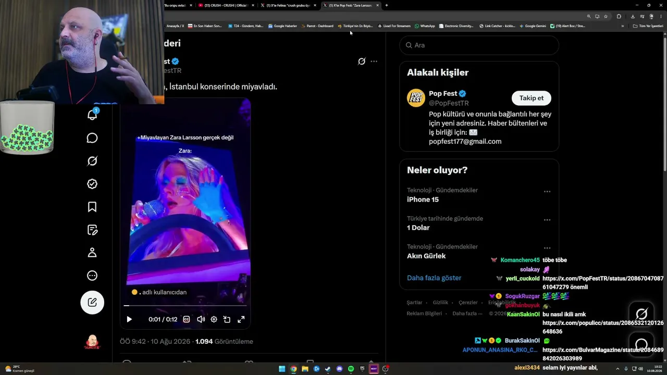Open the Akın Gürlek trending topic
The height and width of the screenshot is (375, 667).
[426, 256]
